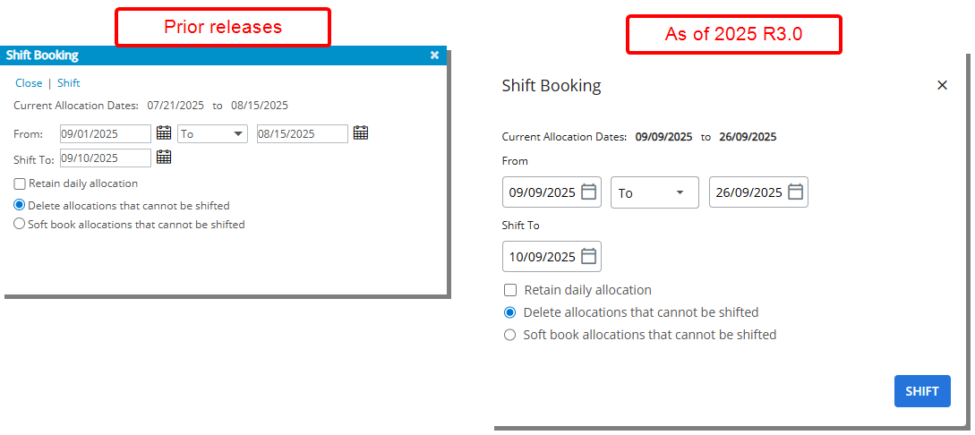Click the blue SHIFT button
The image size is (975, 435).
(922, 391)
